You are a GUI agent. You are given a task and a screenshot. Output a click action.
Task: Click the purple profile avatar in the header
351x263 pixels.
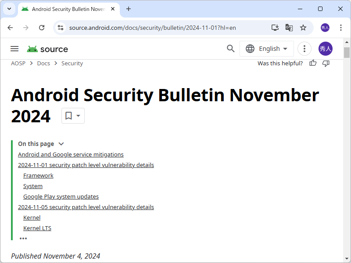point(325,49)
